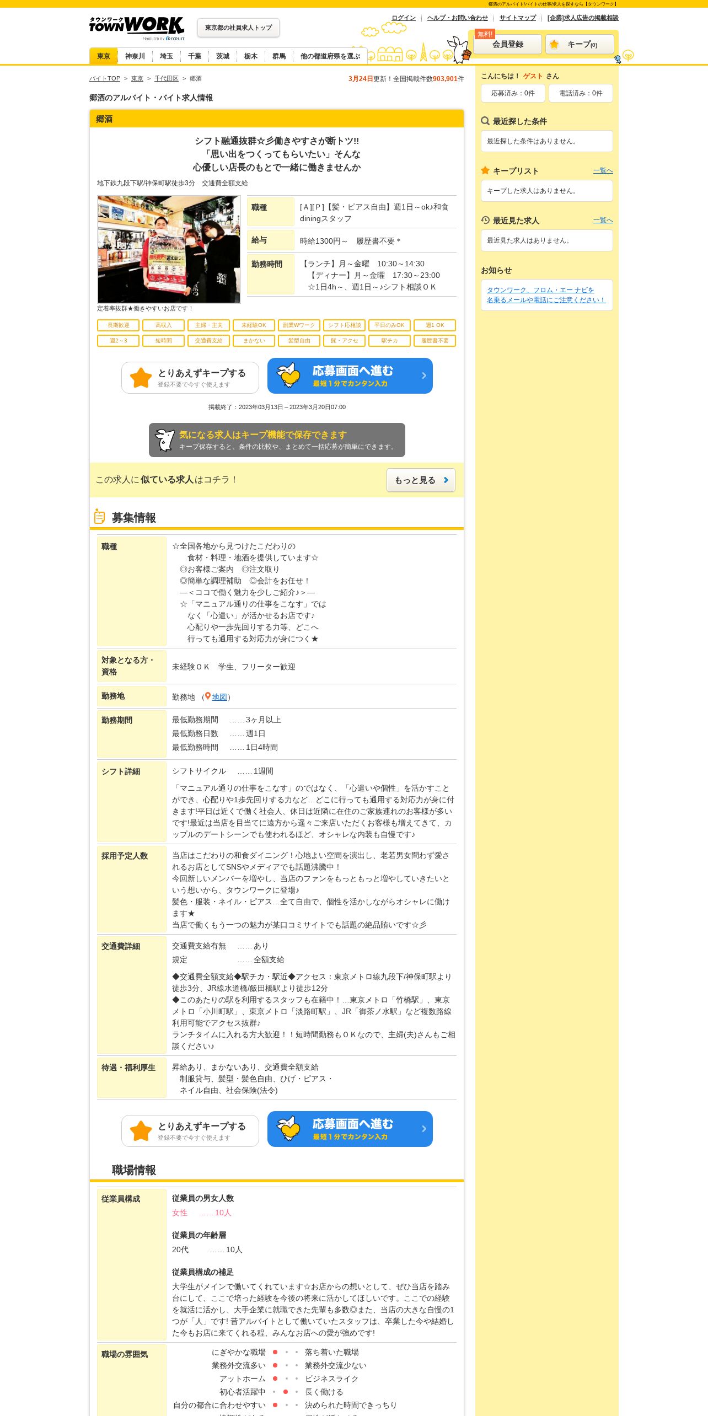Click the map pin icon next to 地図
Screen dimensions: 708x1416
tap(207, 696)
